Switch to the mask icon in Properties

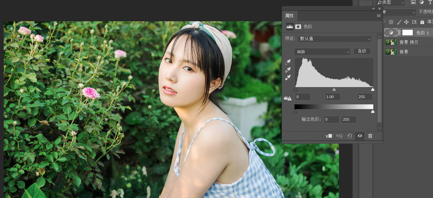[x=298, y=27]
